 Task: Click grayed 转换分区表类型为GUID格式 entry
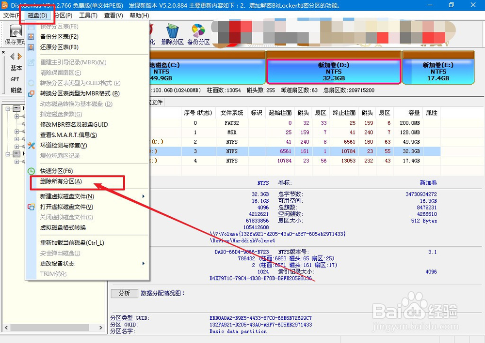80,83
